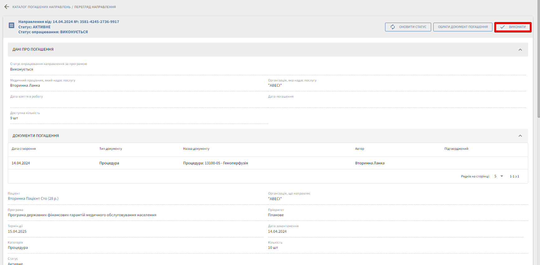Image resolution: width=540 pixels, height=265 pixels.
Task: Open Каталог погашених направлень breadcrumb
Action: (x=41, y=7)
